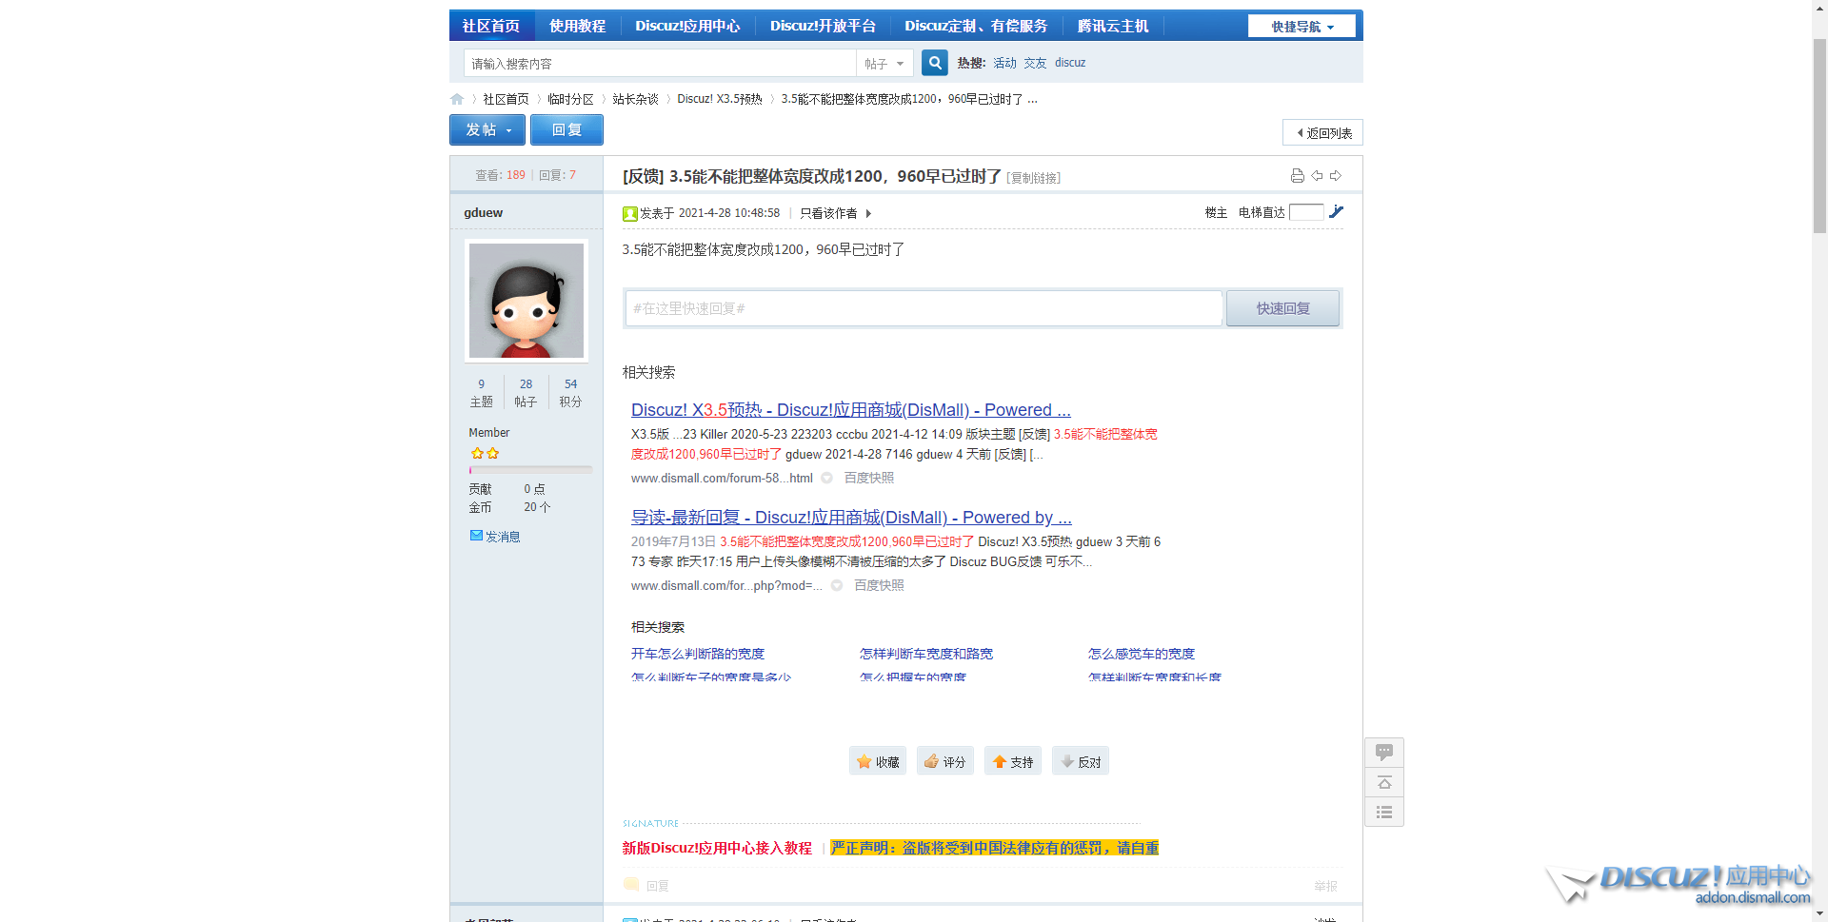Click the home breadcrumb icon
The width and height of the screenshot is (1828, 922).
point(457,99)
